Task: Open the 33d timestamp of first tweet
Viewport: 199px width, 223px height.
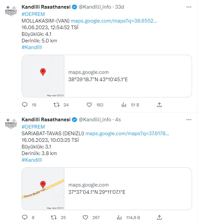Action: pyautogui.click(x=119, y=7)
